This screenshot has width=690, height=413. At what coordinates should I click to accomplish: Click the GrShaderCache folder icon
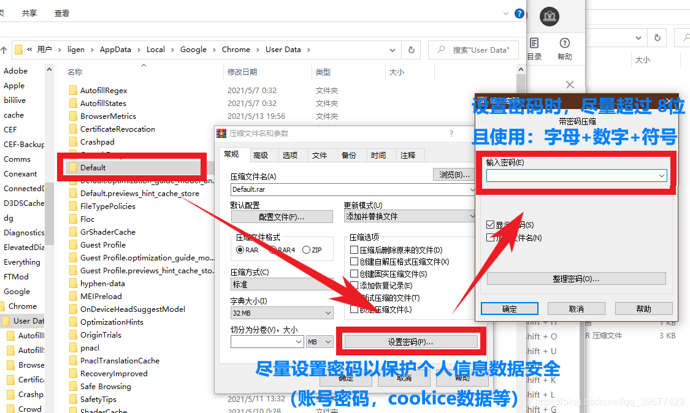pyautogui.click(x=73, y=232)
